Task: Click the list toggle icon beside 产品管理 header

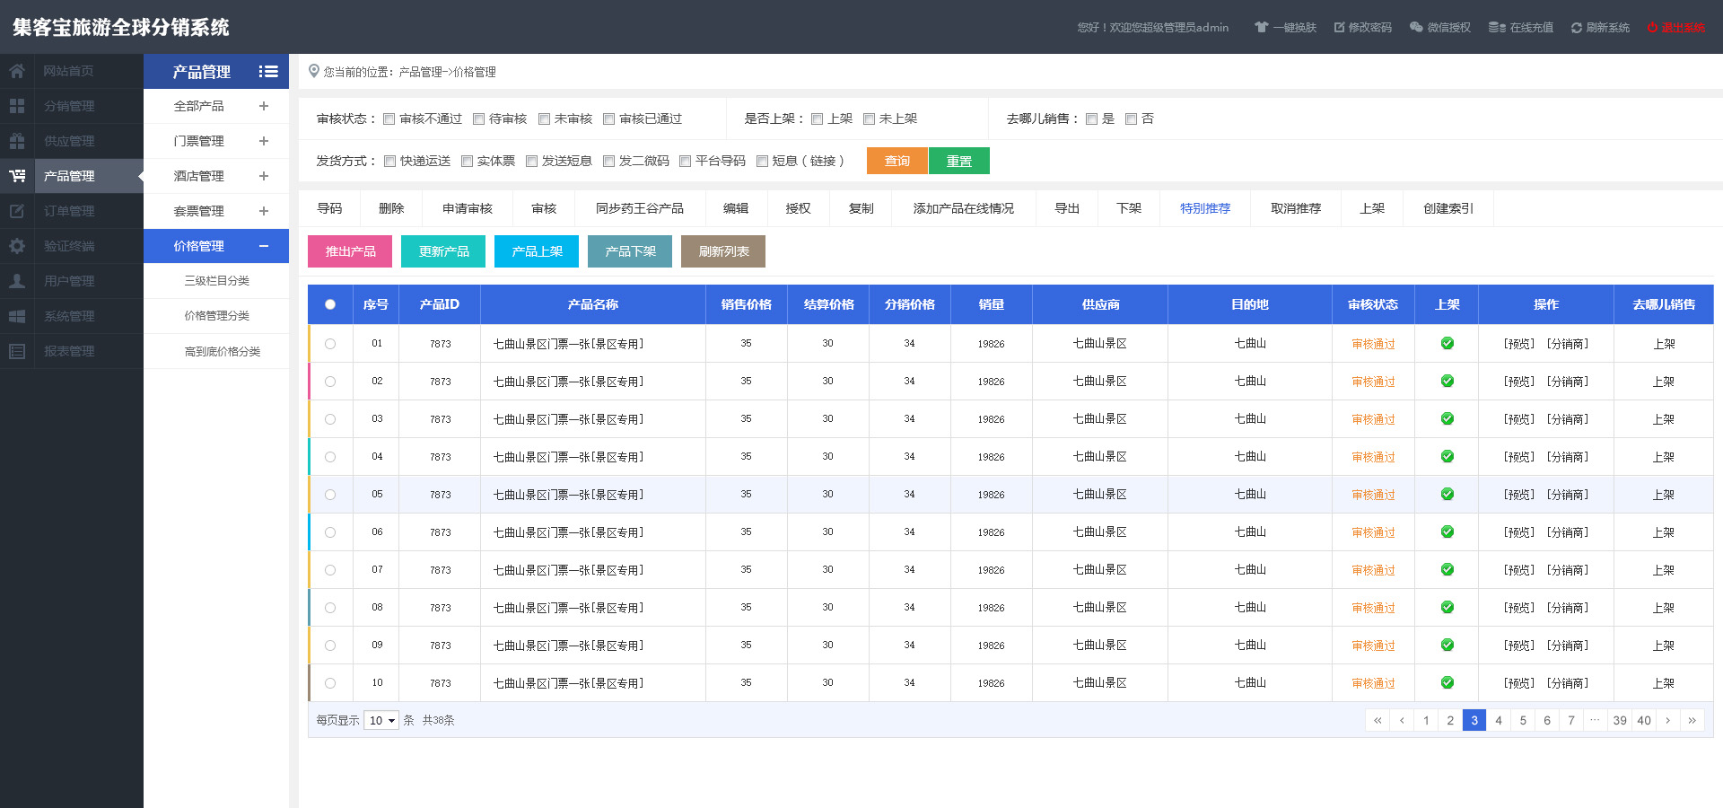Action: (268, 72)
